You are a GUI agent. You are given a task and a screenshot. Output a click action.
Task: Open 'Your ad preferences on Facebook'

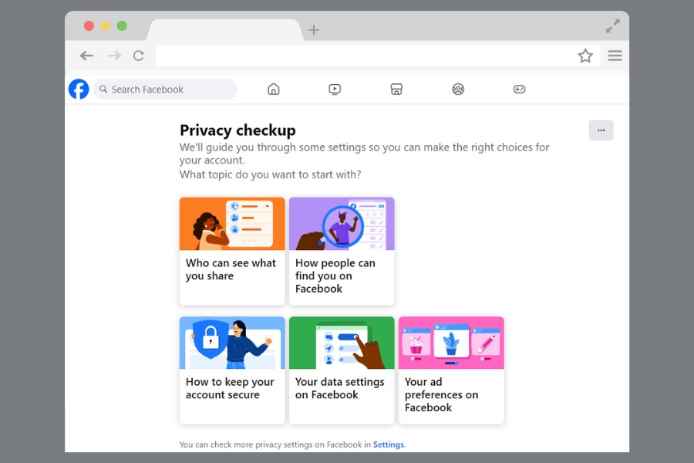click(451, 370)
